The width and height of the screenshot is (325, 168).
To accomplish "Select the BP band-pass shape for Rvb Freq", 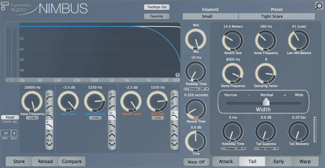I will click(x=174, y=133).
